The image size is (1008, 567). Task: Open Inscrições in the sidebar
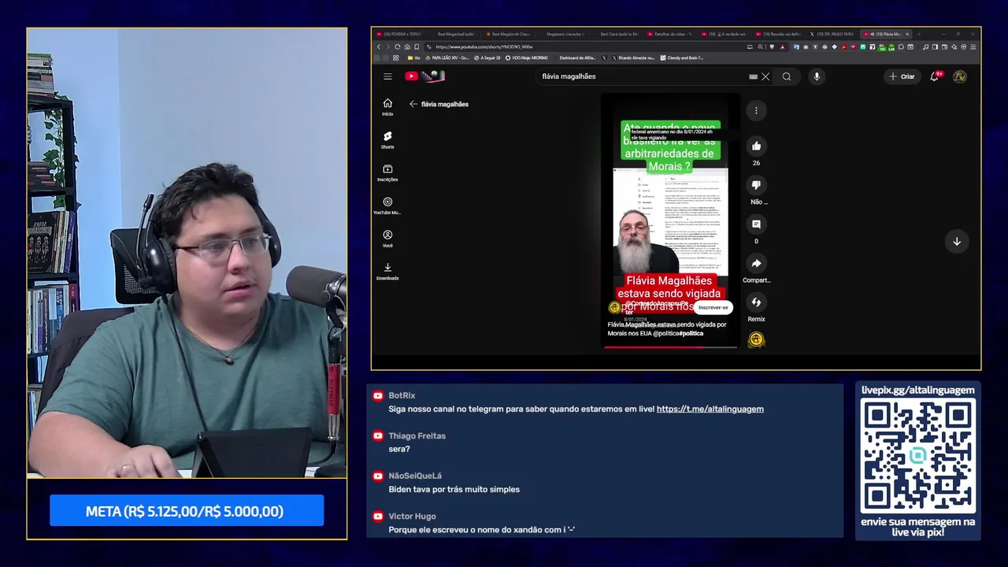[387, 173]
